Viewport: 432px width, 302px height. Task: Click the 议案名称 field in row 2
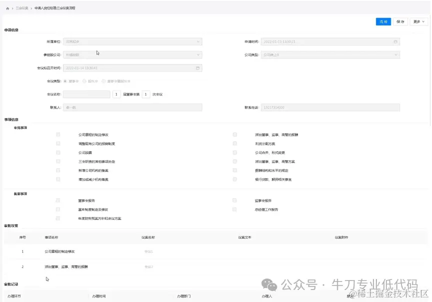tap(149, 266)
